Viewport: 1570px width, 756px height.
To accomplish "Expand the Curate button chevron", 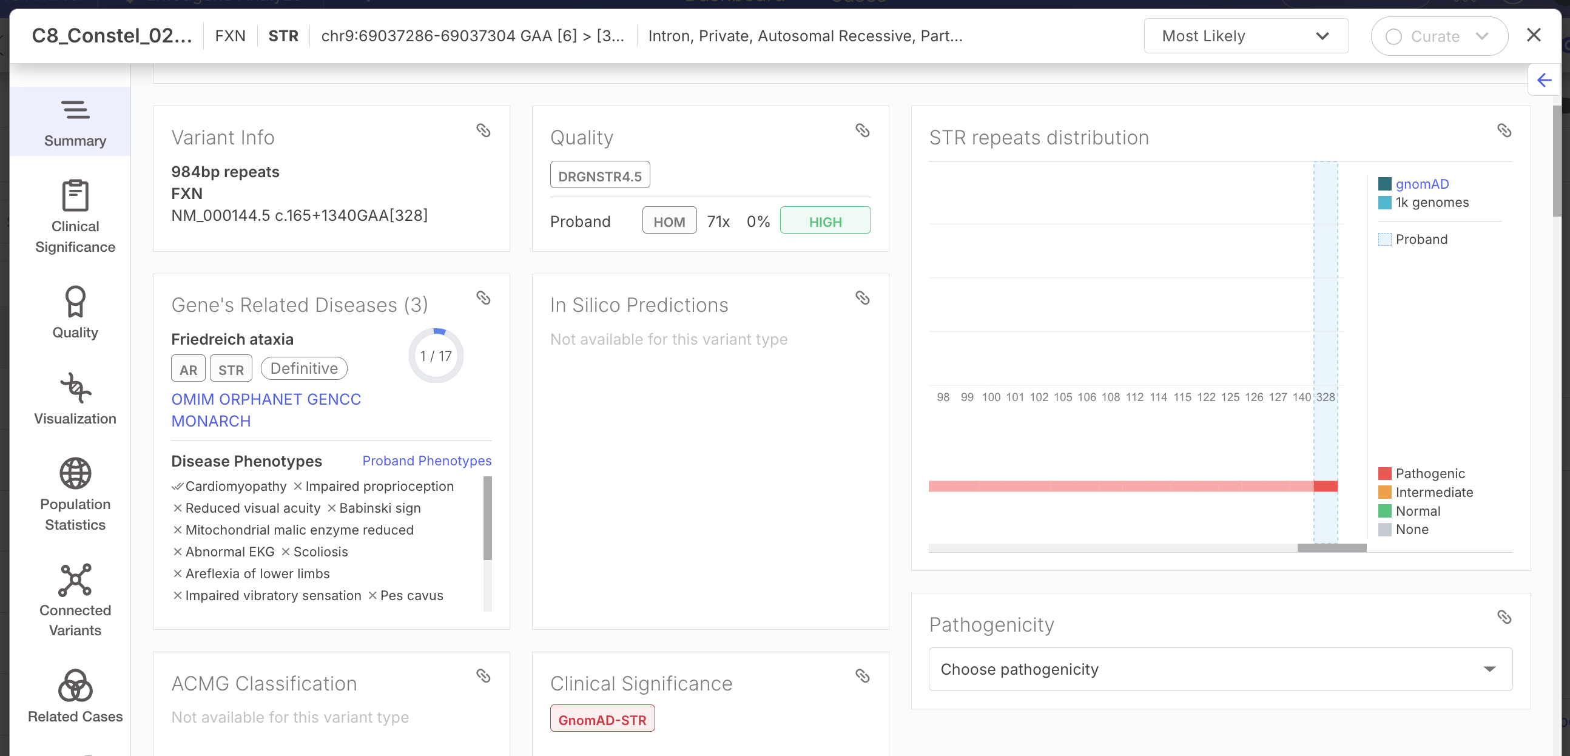I will [1482, 36].
